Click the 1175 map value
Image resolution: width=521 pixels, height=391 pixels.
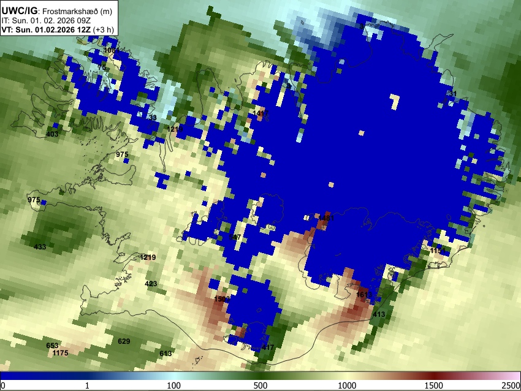coord(61,353)
